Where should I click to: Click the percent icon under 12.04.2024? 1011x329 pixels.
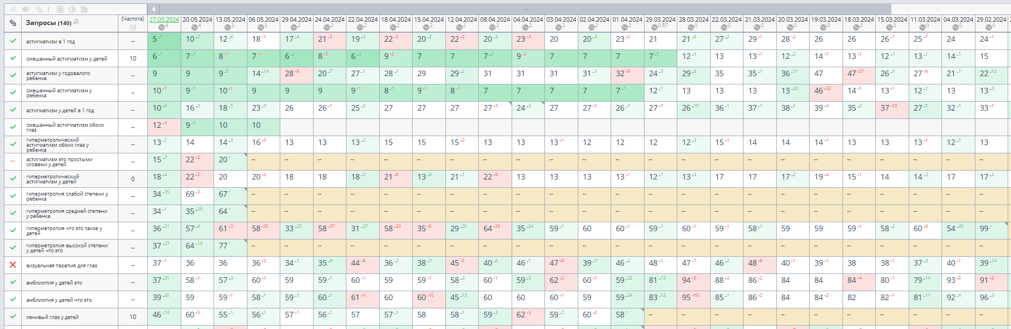coord(459,27)
